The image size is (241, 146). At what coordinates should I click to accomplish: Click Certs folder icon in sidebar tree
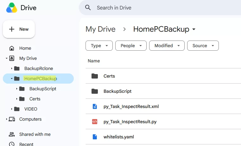(x=22, y=99)
